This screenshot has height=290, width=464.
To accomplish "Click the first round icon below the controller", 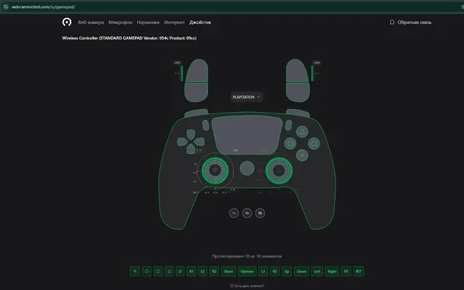I will tap(234, 213).
